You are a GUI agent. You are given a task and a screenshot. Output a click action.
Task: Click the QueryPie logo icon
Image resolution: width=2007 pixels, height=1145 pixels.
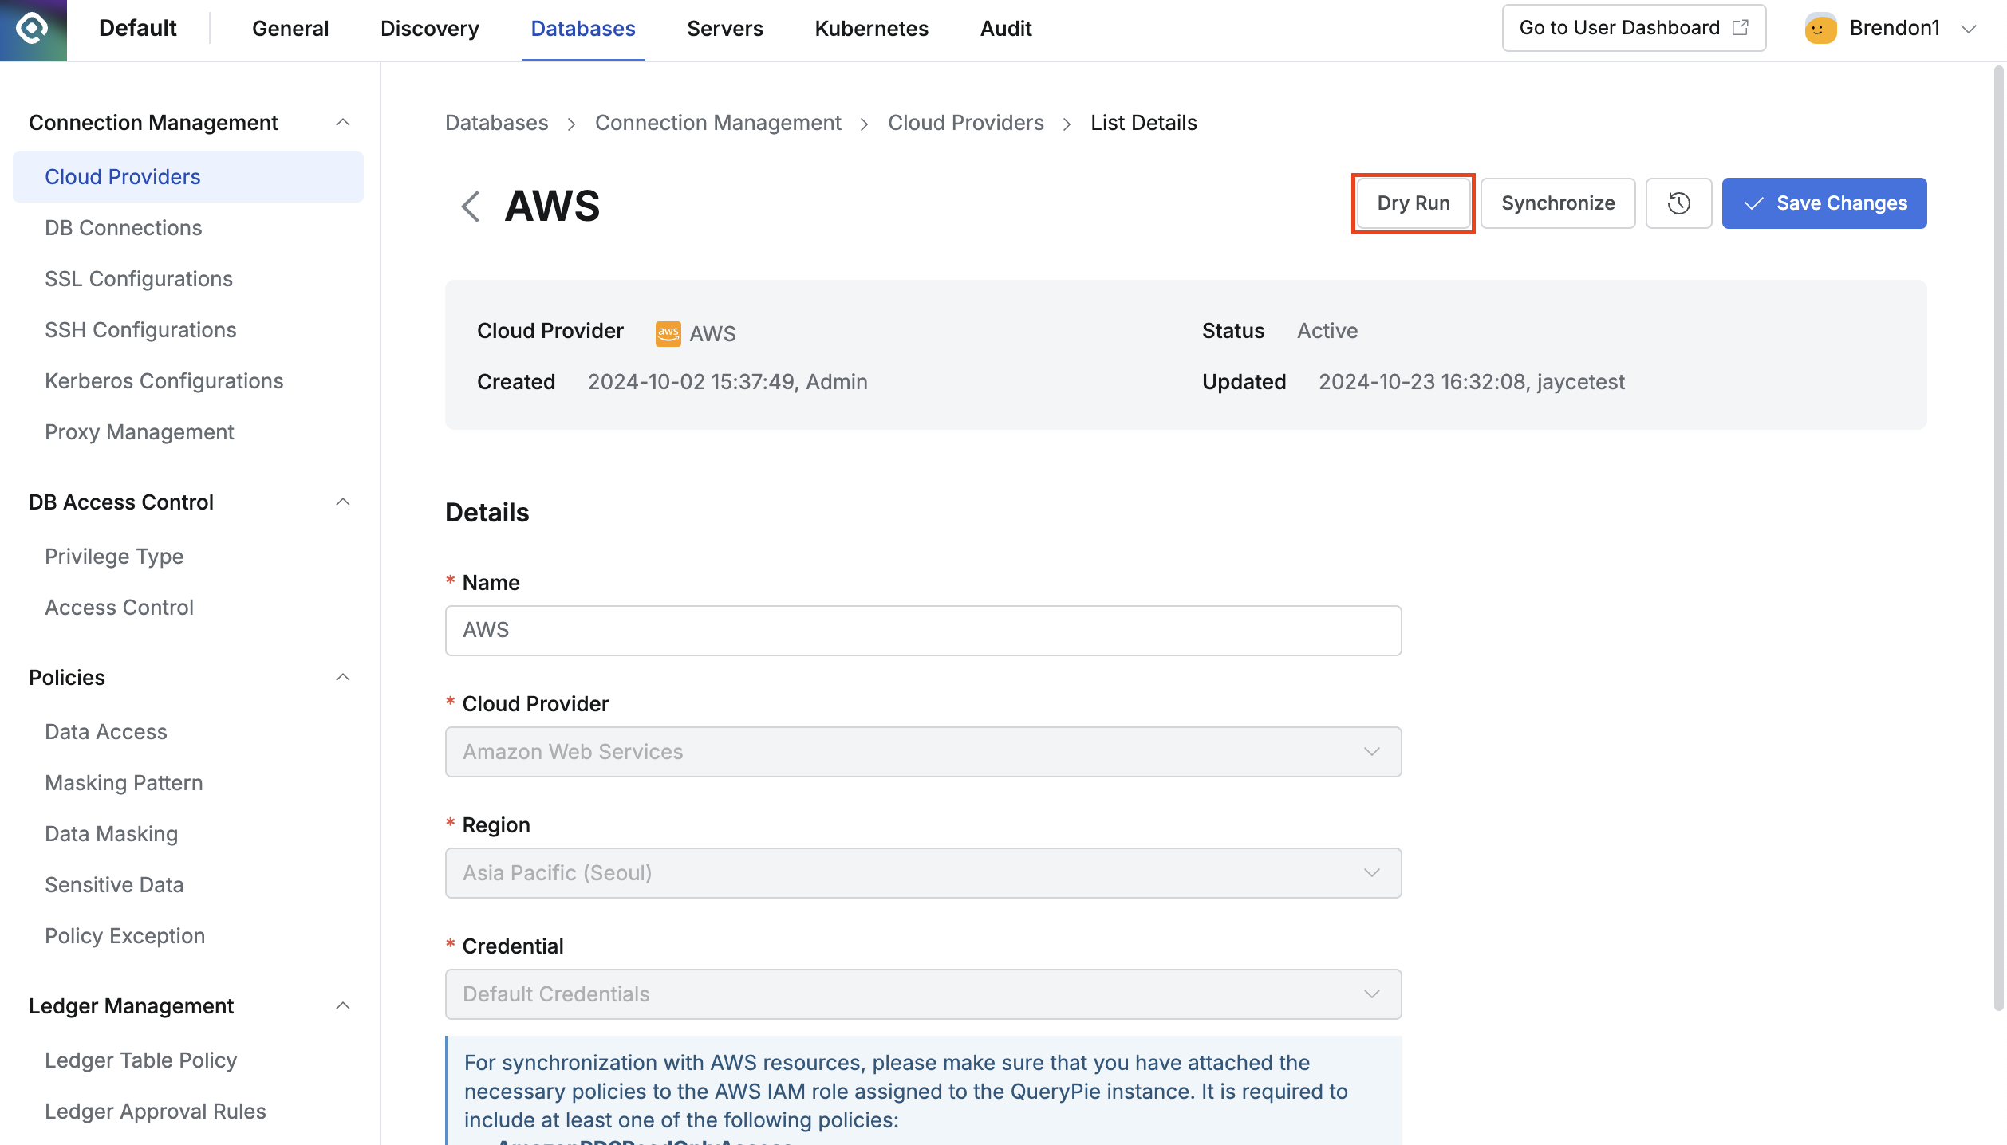[x=33, y=30]
